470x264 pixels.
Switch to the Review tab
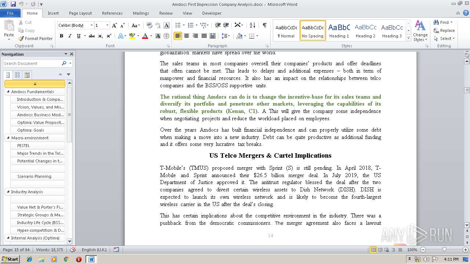pos(166,13)
